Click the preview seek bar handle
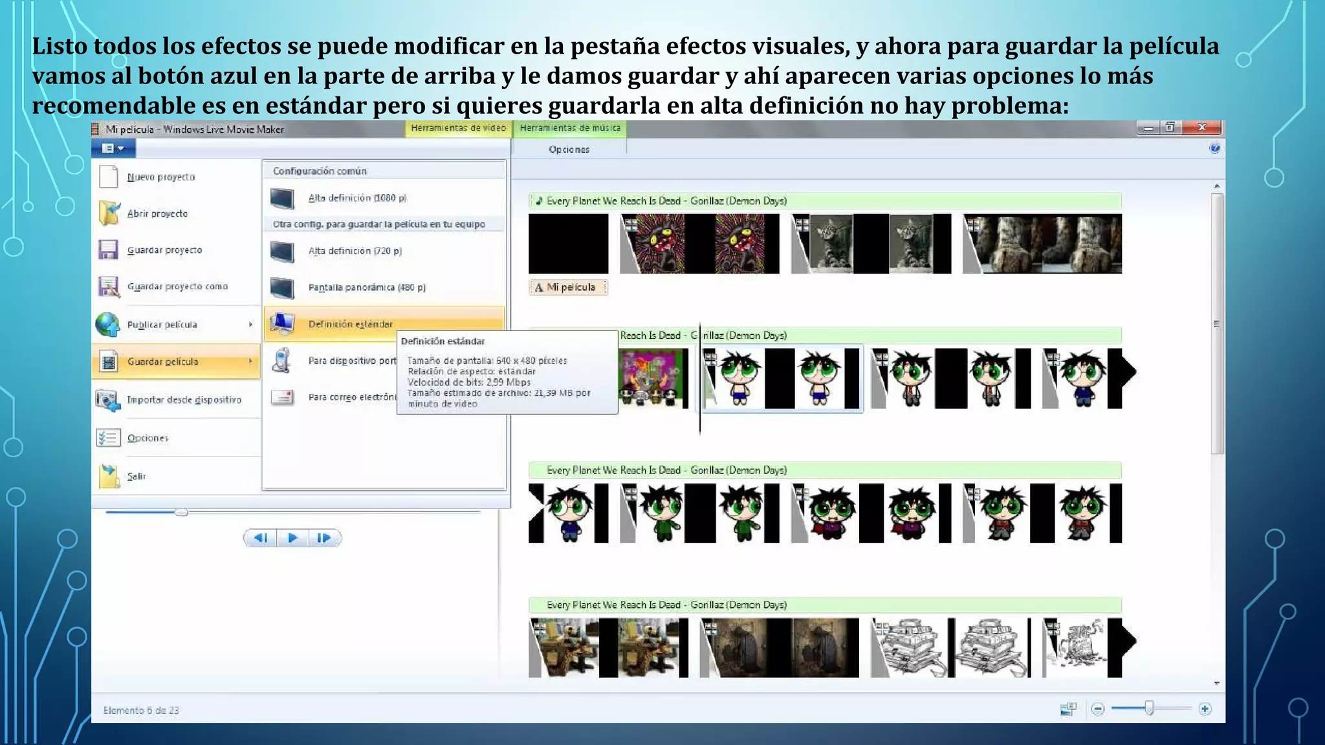Image resolution: width=1325 pixels, height=745 pixels. click(x=182, y=512)
